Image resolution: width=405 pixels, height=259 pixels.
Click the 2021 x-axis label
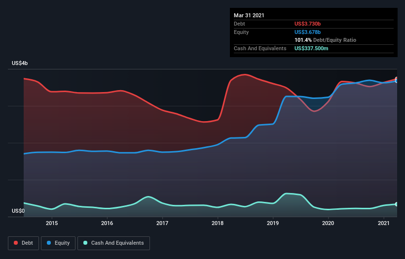pos(384,223)
